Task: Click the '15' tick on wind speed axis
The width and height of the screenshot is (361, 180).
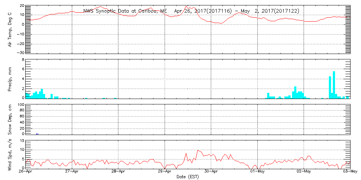Action: 22,141
